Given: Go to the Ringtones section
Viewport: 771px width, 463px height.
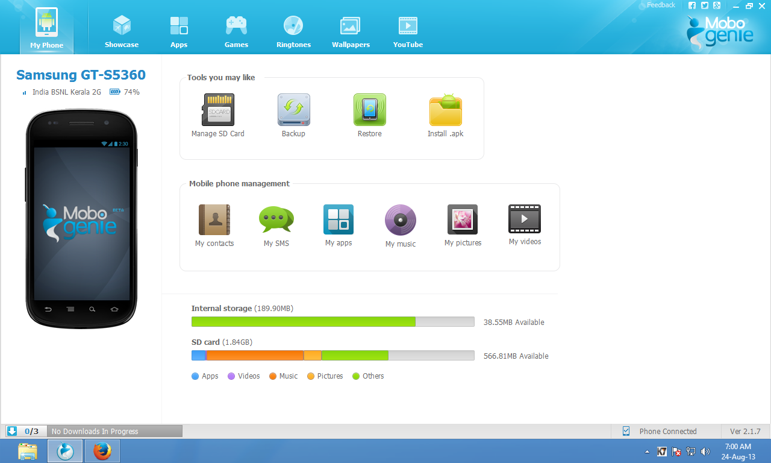Looking at the screenshot, I should click(293, 27).
